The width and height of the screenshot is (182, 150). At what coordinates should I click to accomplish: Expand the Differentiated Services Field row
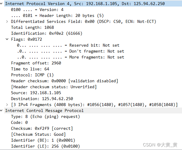click(7, 21)
